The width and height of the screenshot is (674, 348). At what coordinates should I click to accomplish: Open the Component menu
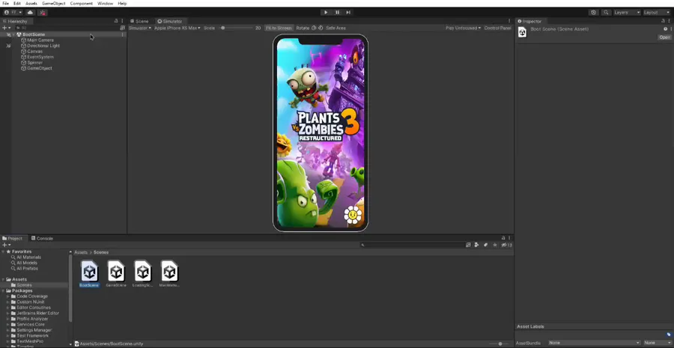(x=81, y=4)
